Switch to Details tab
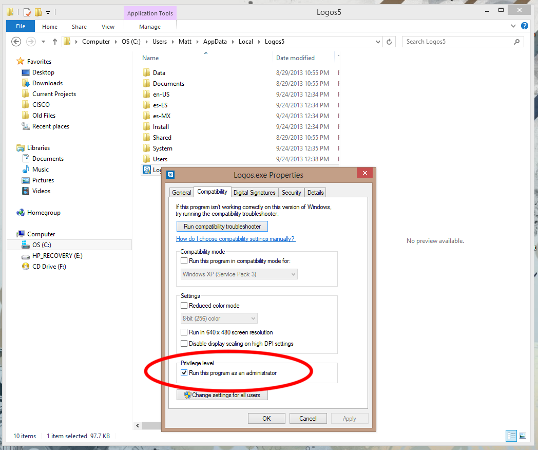The height and width of the screenshot is (450, 538). pyautogui.click(x=315, y=193)
